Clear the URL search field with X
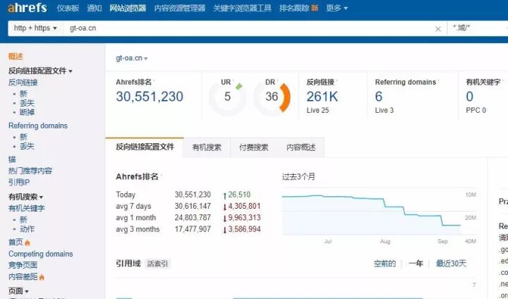 coord(437,29)
